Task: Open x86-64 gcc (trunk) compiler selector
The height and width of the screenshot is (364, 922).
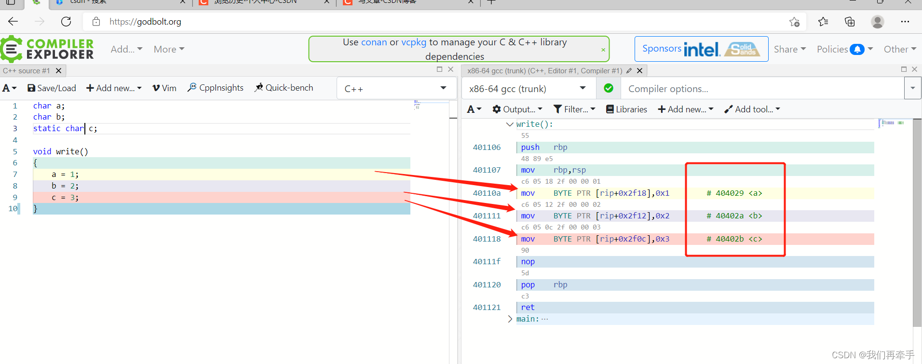Action: point(529,88)
